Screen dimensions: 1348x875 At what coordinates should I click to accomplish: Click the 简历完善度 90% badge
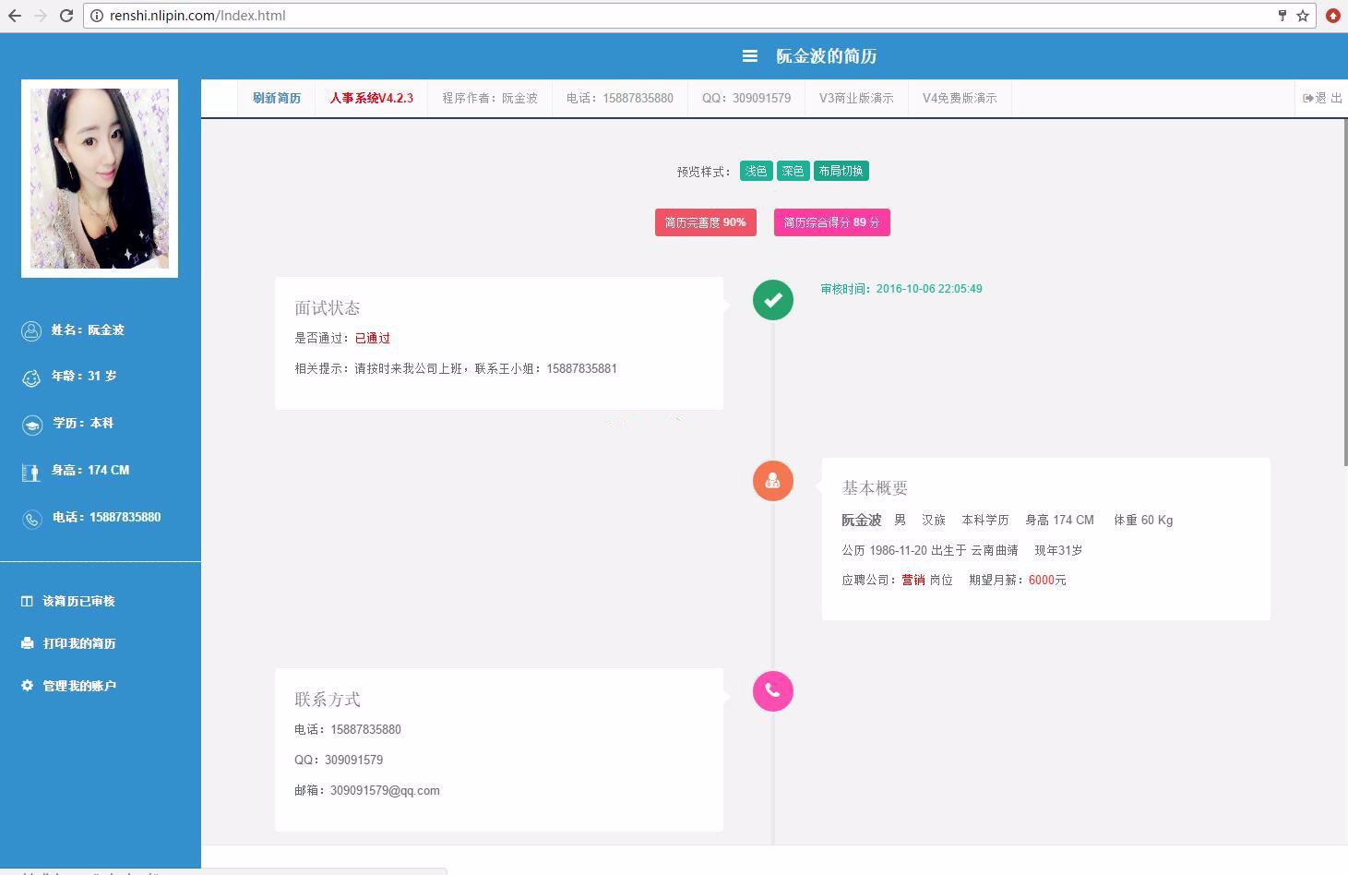[706, 222]
